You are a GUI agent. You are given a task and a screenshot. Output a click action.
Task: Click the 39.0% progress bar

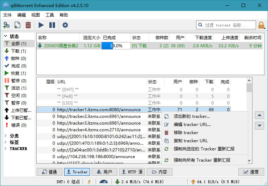(x=116, y=46)
